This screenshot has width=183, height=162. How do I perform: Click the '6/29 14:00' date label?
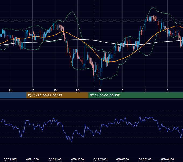tap(10, 159)
